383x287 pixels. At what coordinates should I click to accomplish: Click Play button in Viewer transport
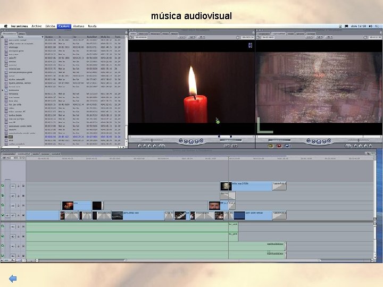(x=191, y=141)
